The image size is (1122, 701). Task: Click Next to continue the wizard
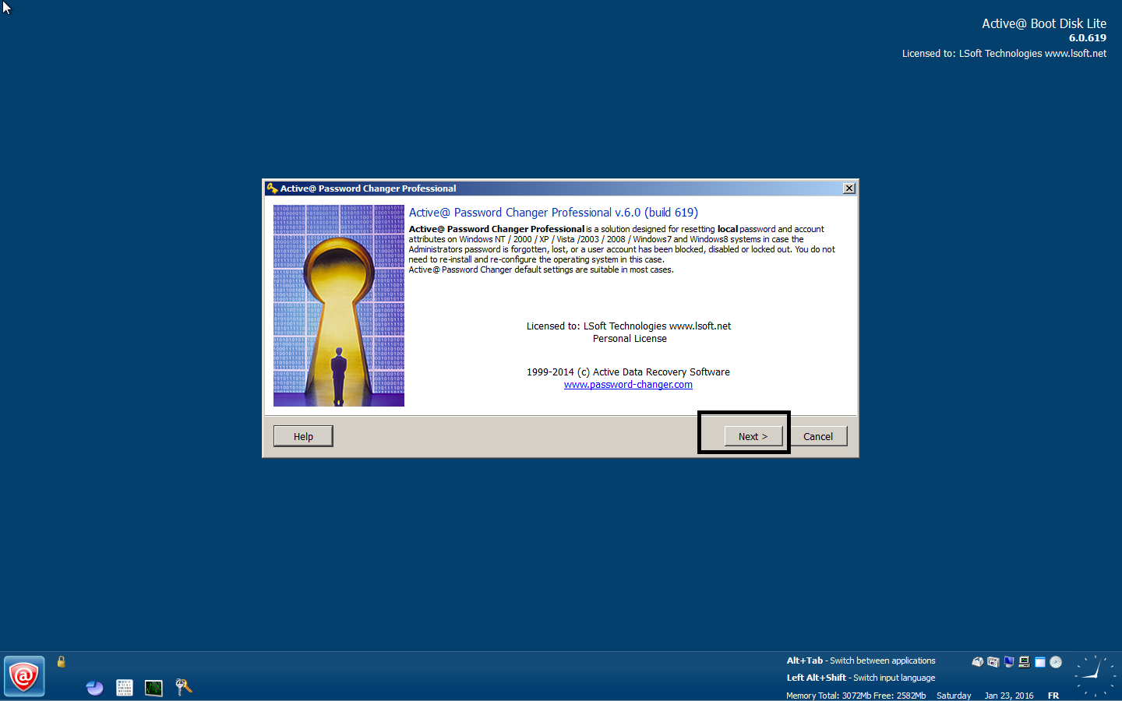pos(753,436)
